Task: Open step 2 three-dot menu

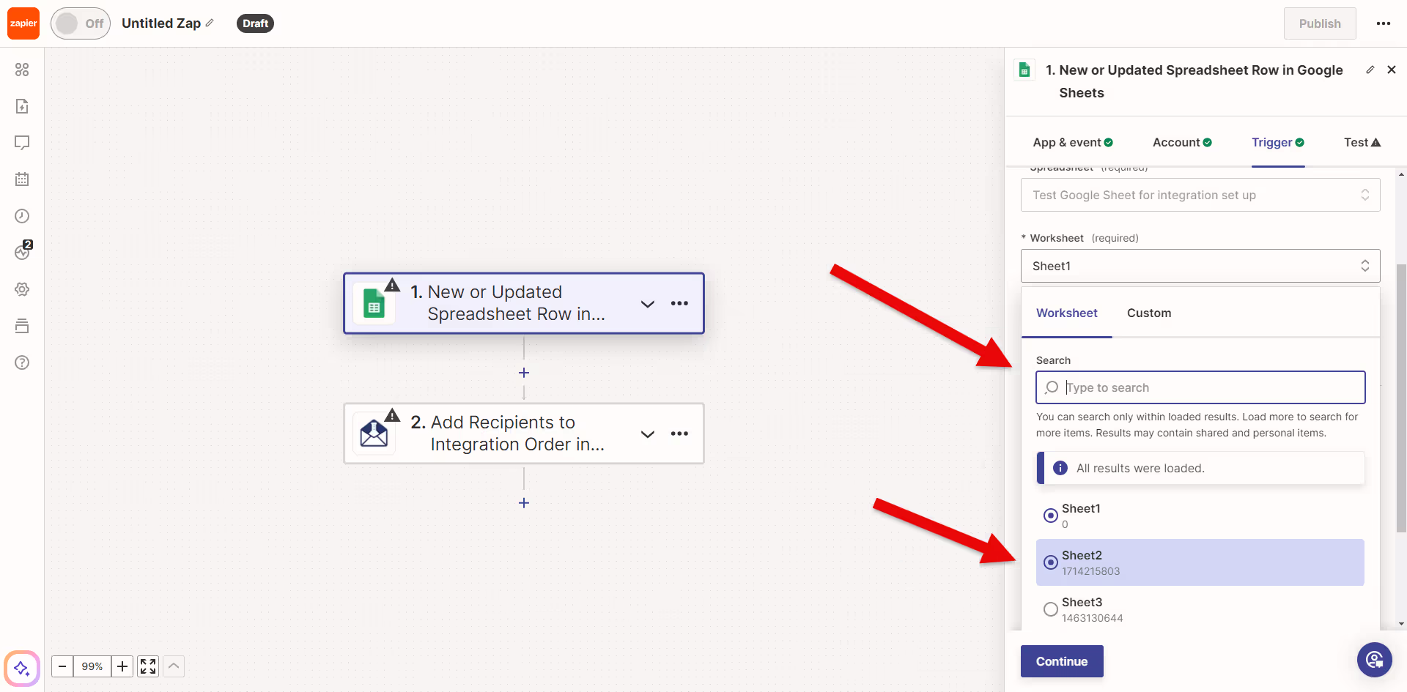Action: (x=679, y=434)
